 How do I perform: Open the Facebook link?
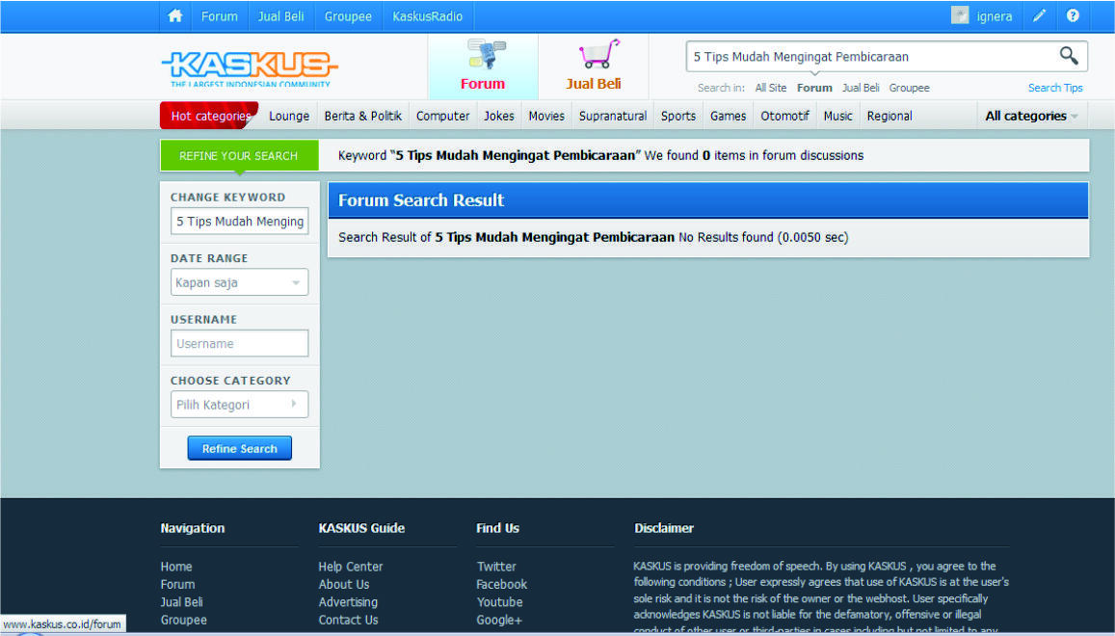pos(502,584)
